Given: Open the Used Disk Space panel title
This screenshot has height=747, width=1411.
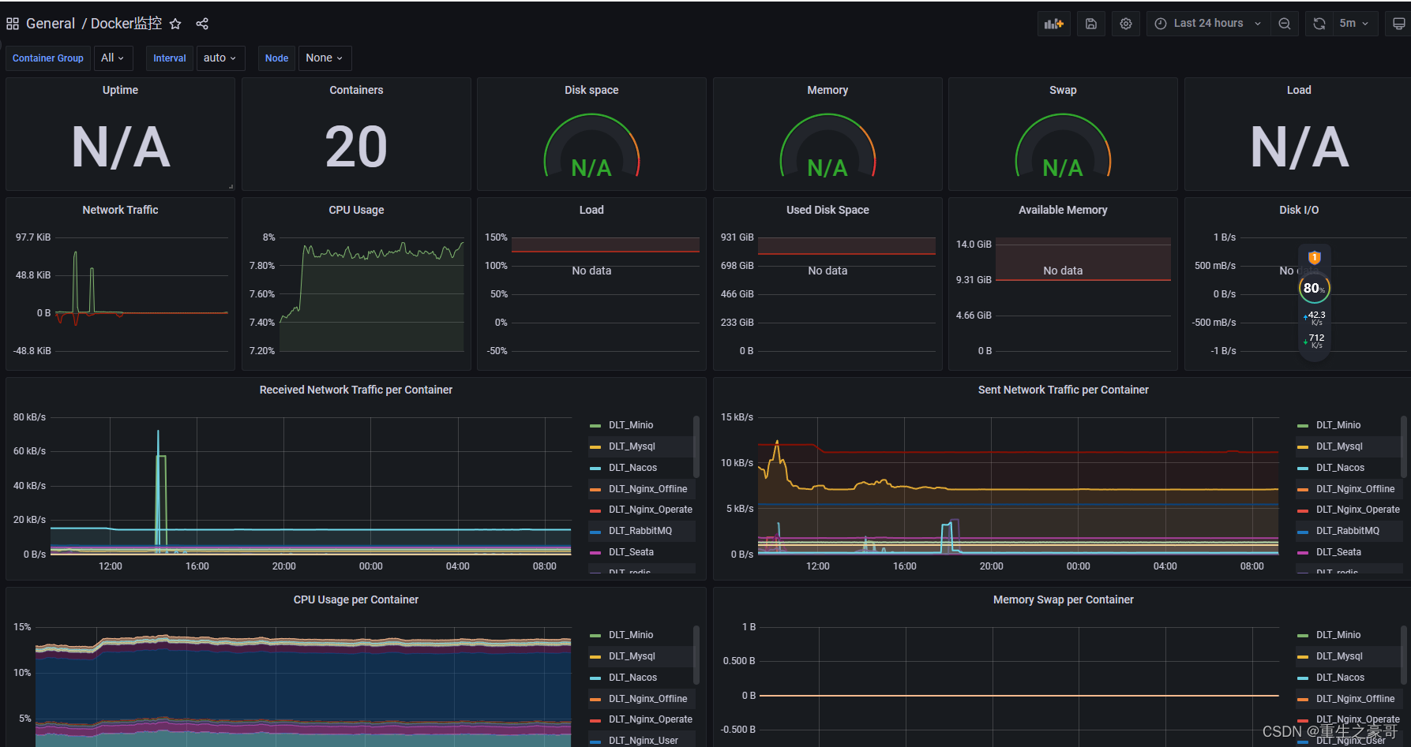Looking at the screenshot, I should (827, 210).
